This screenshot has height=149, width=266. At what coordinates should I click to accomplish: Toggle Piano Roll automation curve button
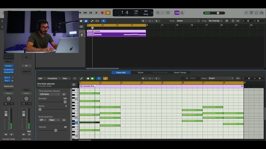click(81, 78)
